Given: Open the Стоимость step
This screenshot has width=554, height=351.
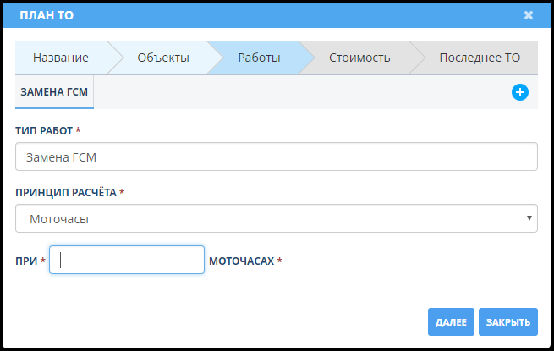Looking at the screenshot, I should [359, 58].
